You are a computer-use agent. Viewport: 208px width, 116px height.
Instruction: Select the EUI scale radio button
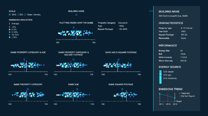click(x=18, y=15)
